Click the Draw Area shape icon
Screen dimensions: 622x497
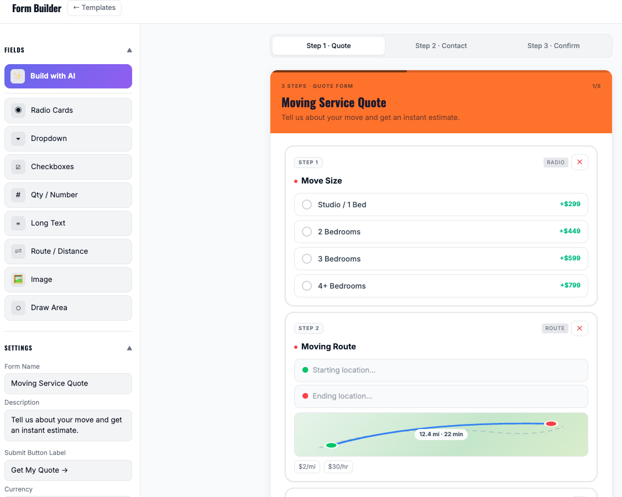tap(18, 307)
